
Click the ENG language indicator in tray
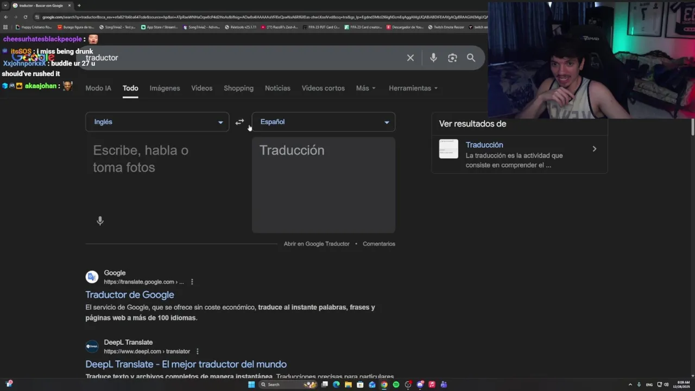point(649,384)
